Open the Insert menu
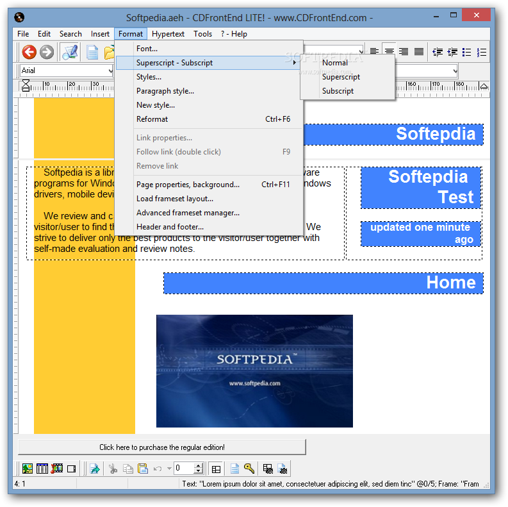The height and width of the screenshot is (507, 508). [100, 34]
